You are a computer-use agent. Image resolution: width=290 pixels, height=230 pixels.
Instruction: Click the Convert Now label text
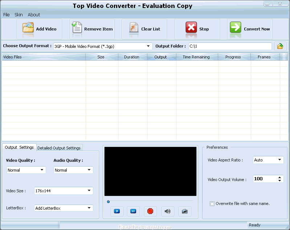257,29
